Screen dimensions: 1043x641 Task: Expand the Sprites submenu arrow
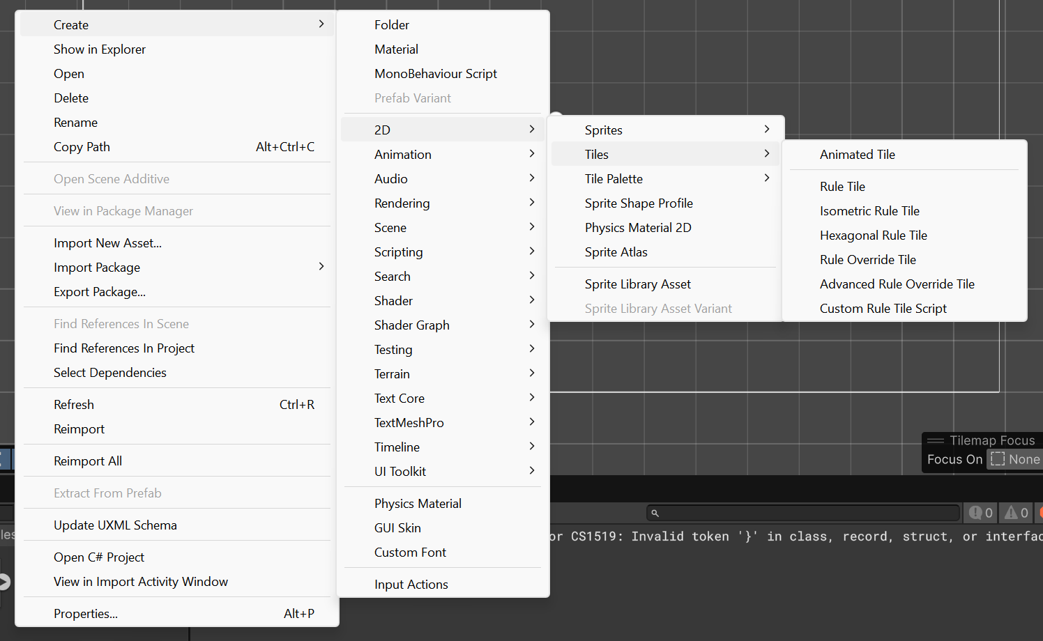(x=766, y=130)
